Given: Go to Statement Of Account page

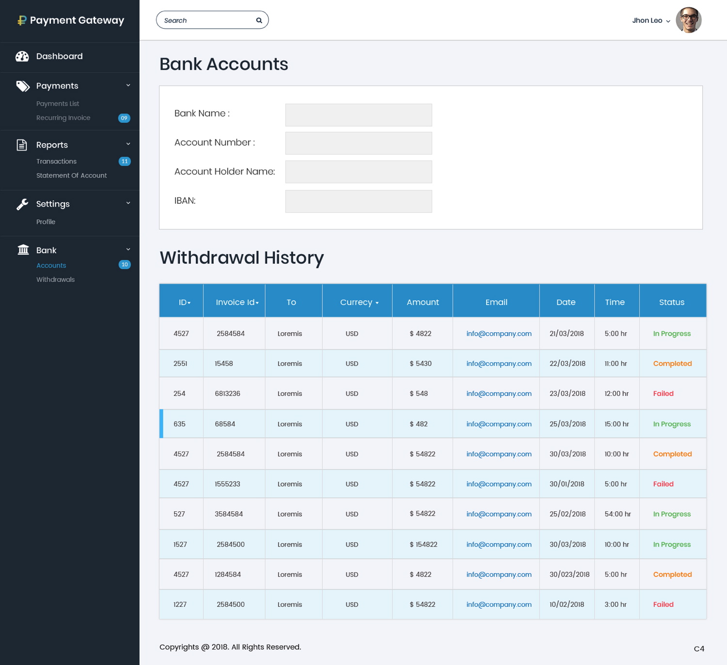Looking at the screenshot, I should 71,176.
